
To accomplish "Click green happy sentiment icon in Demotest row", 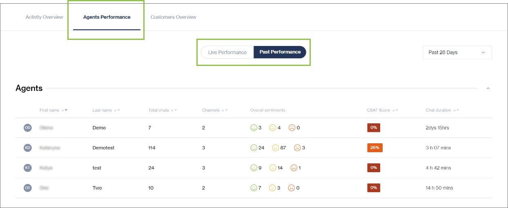I will 254,148.
